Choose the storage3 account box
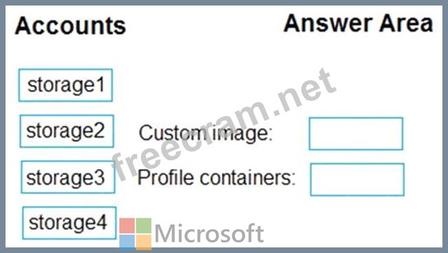Viewport: 448px width, 253px height. click(x=67, y=177)
